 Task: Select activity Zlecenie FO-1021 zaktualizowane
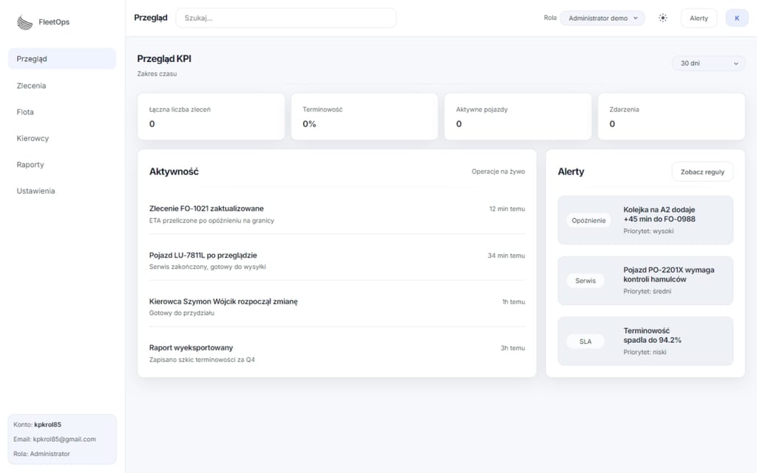pyautogui.click(x=337, y=214)
